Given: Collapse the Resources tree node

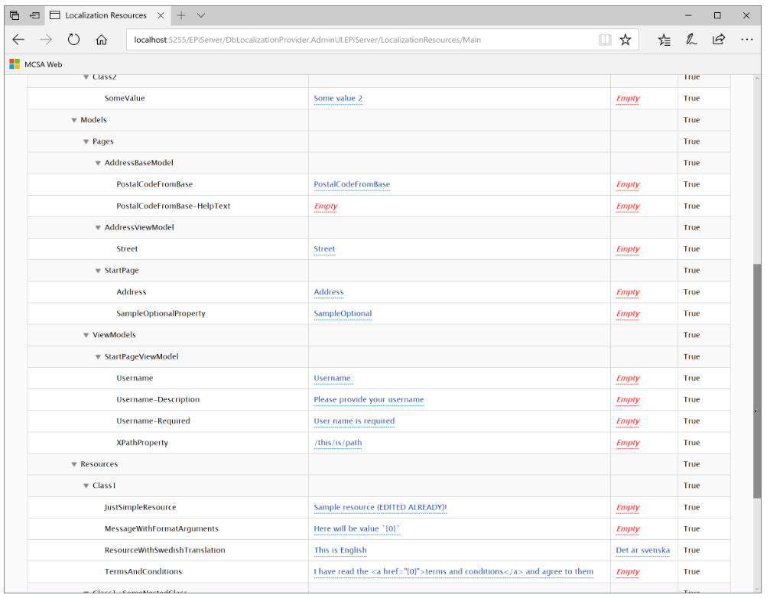Looking at the screenshot, I should [x=73, y=464].
